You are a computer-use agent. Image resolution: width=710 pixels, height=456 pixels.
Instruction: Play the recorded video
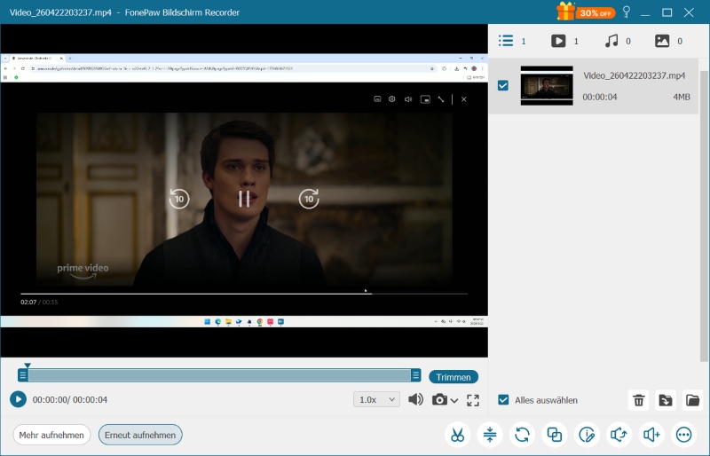pos(18,399)
